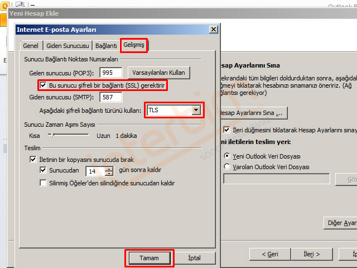Click the Gelişmiş tab

tap(134, 46)
